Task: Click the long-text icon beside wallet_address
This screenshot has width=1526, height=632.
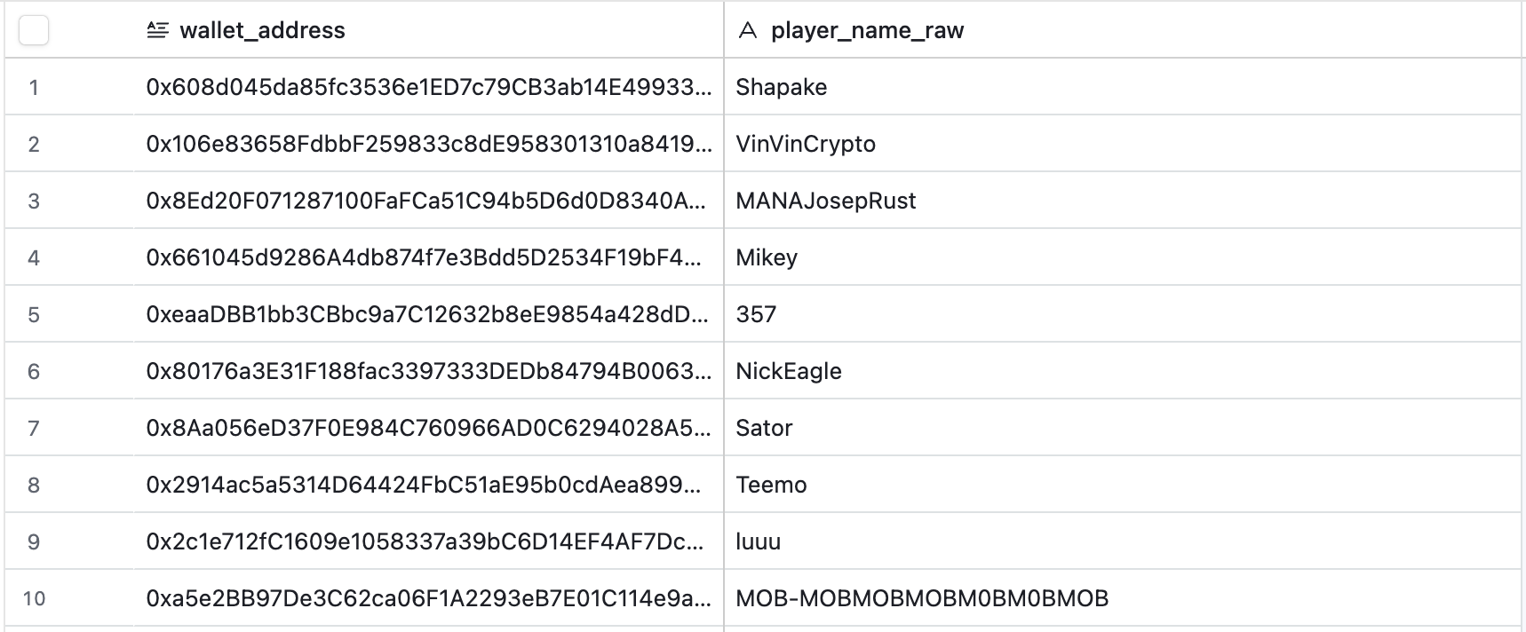Action: 157,31
